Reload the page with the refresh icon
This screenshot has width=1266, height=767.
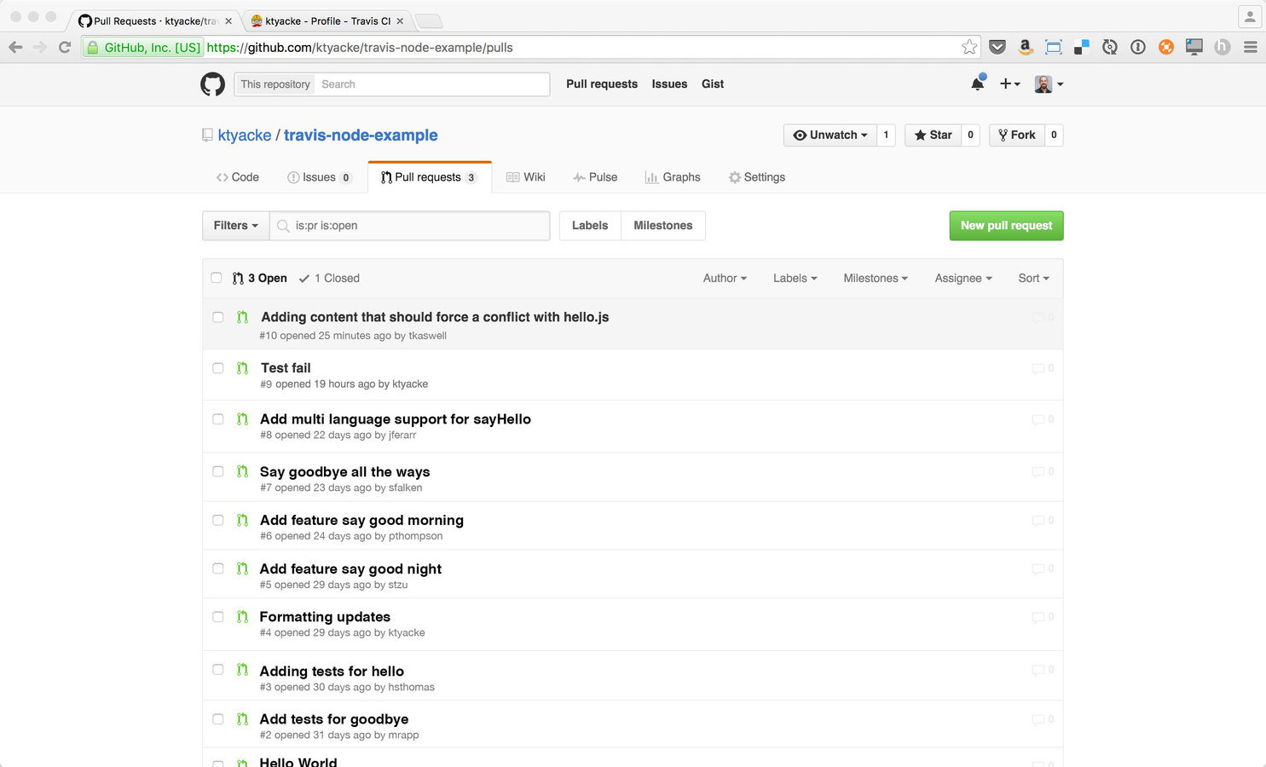click(65, 47)
